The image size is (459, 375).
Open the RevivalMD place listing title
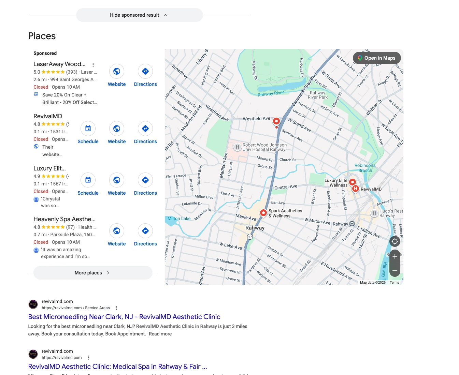[x=48, y=116]
